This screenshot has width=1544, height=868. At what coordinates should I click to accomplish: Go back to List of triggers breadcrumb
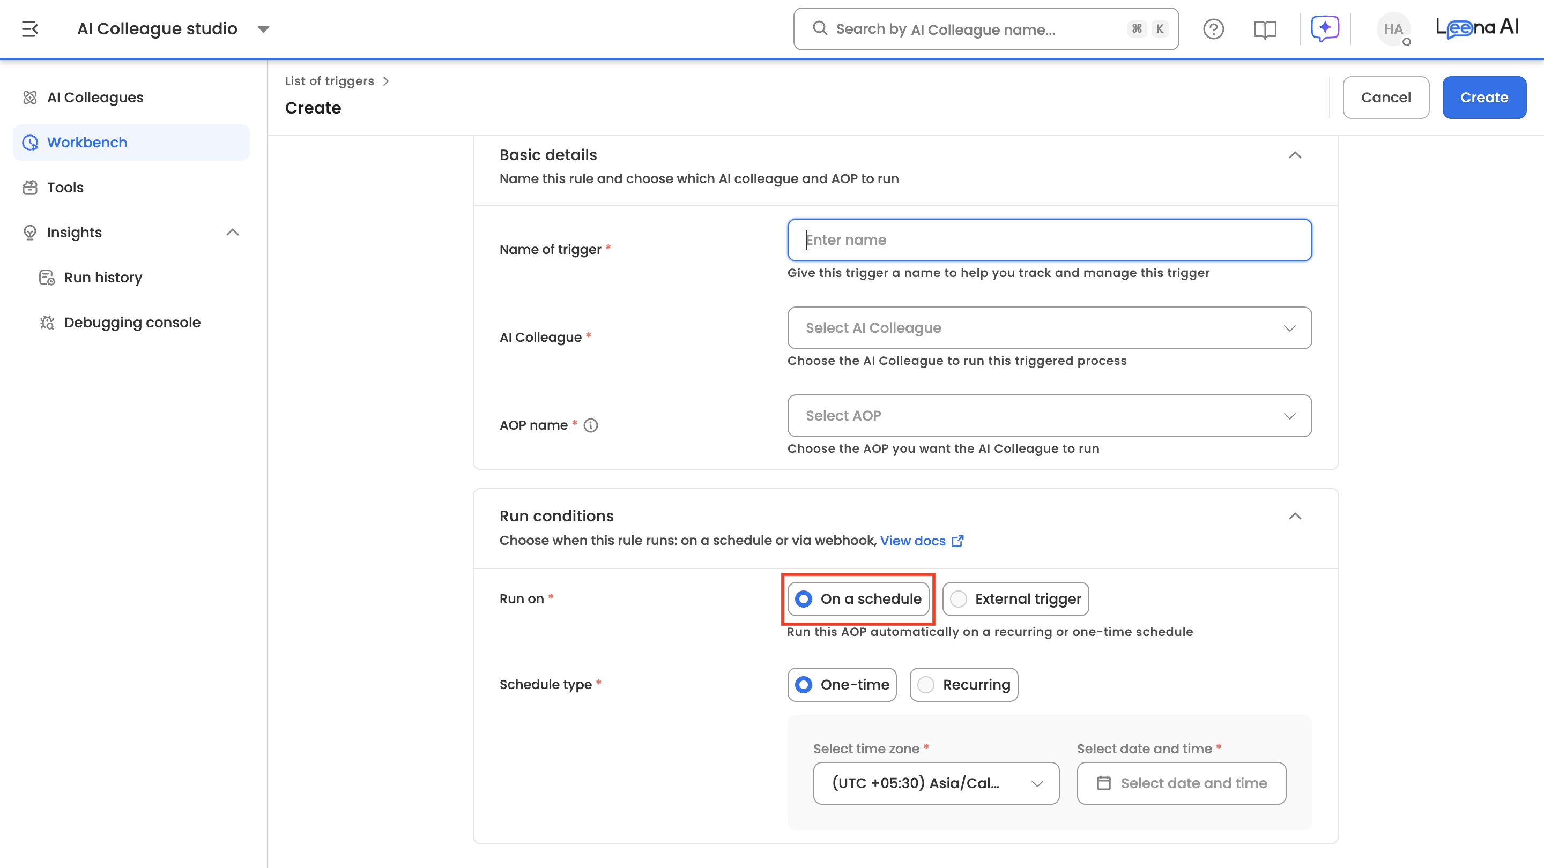(x=329, y=81)
